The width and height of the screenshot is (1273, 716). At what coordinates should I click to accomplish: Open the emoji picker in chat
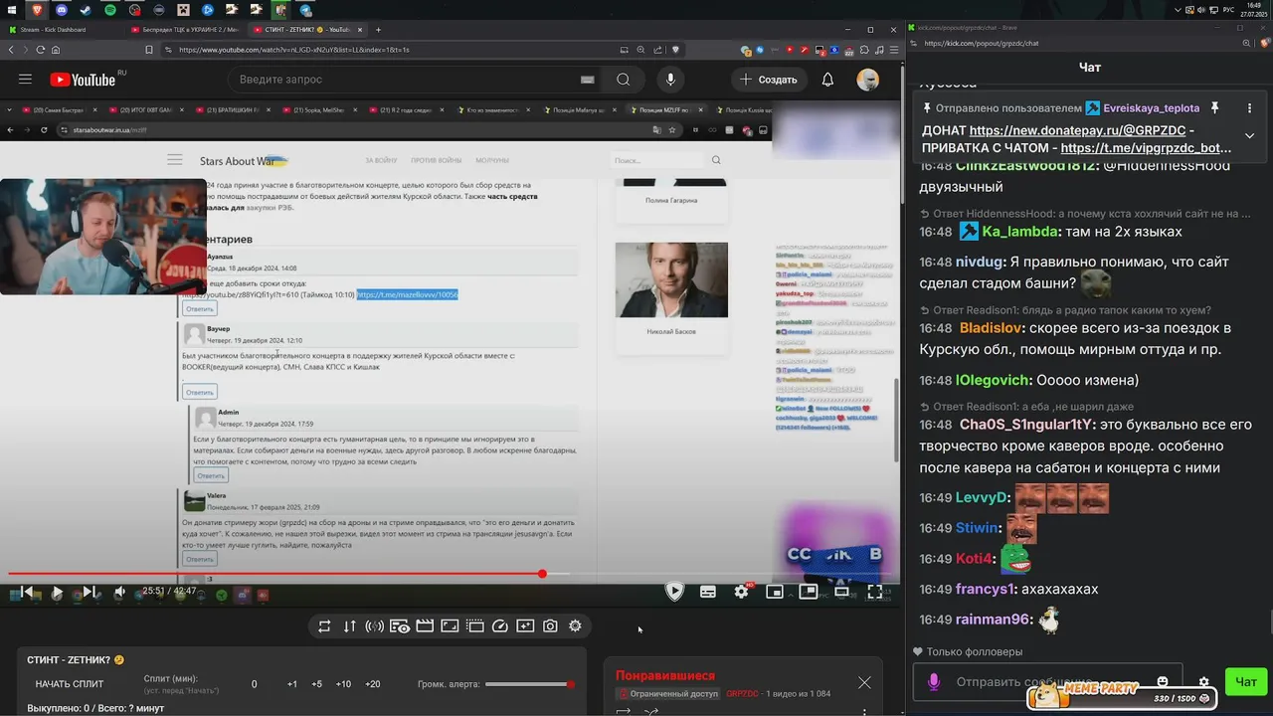[x=1162, y=682]
